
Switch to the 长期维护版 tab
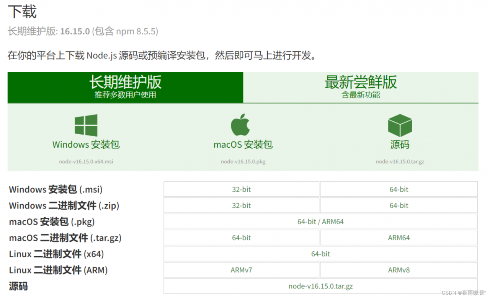(125, 88)
